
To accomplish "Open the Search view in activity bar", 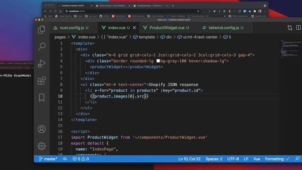I will 42,46.
